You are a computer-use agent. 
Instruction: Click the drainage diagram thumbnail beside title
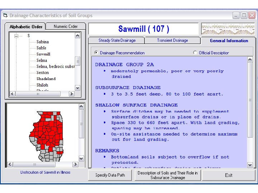[228, 29]
